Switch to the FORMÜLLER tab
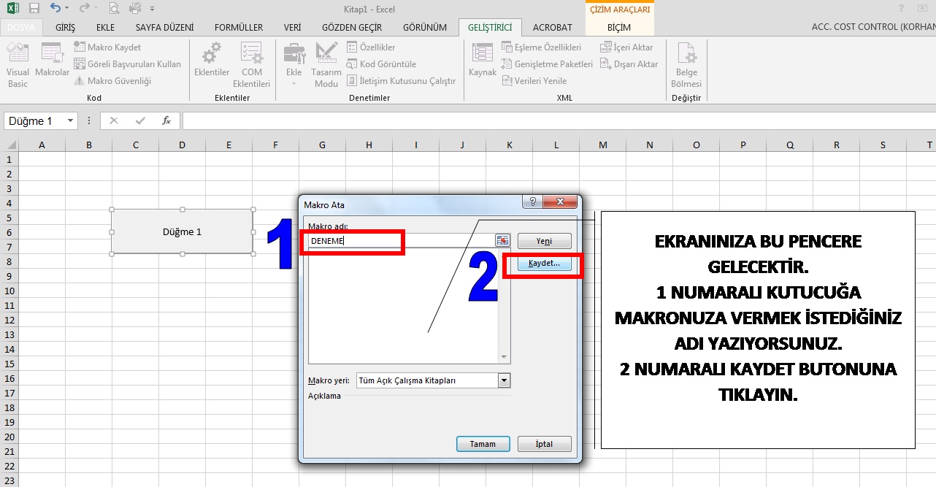 coord(239,27)
